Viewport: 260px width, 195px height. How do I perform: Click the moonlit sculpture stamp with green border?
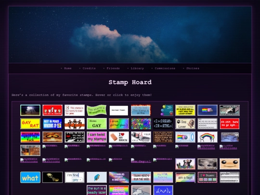pos(30,110)
